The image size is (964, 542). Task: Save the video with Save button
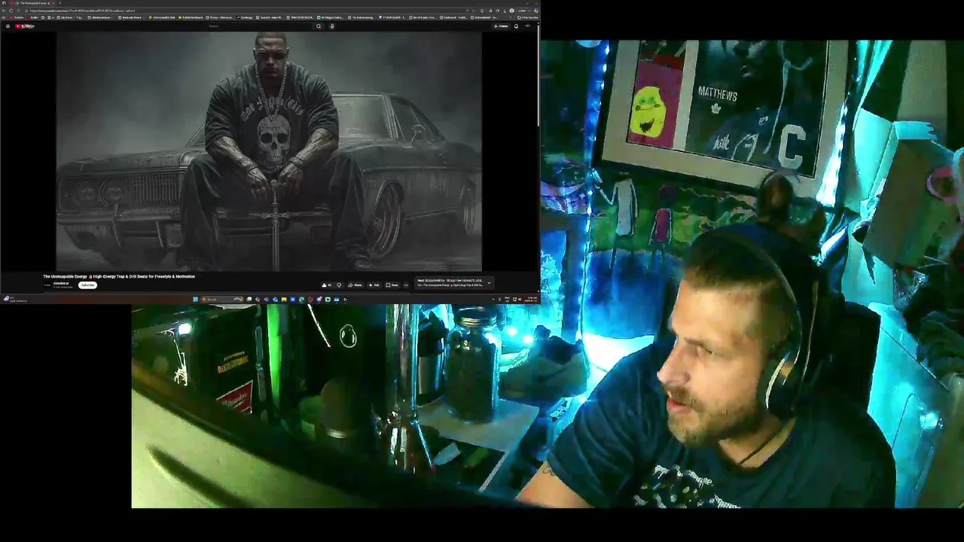click(x=392, y=285)
